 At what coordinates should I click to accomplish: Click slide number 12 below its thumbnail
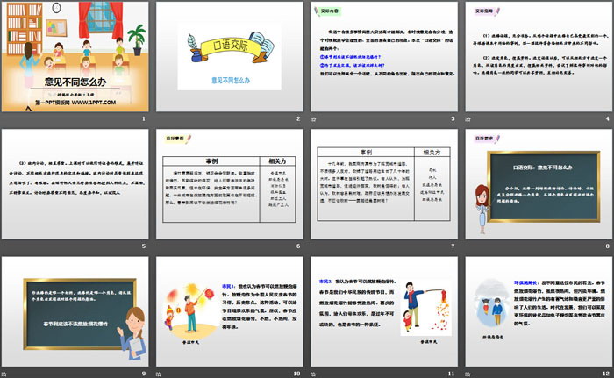click(606, 374)
